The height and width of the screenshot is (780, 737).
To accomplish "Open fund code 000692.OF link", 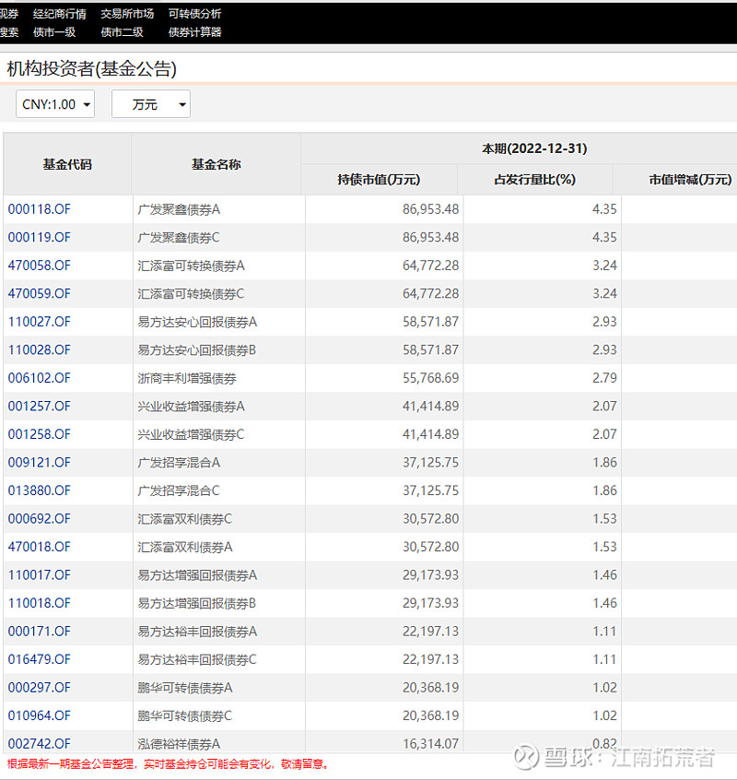I will click(x=40, y=518).
